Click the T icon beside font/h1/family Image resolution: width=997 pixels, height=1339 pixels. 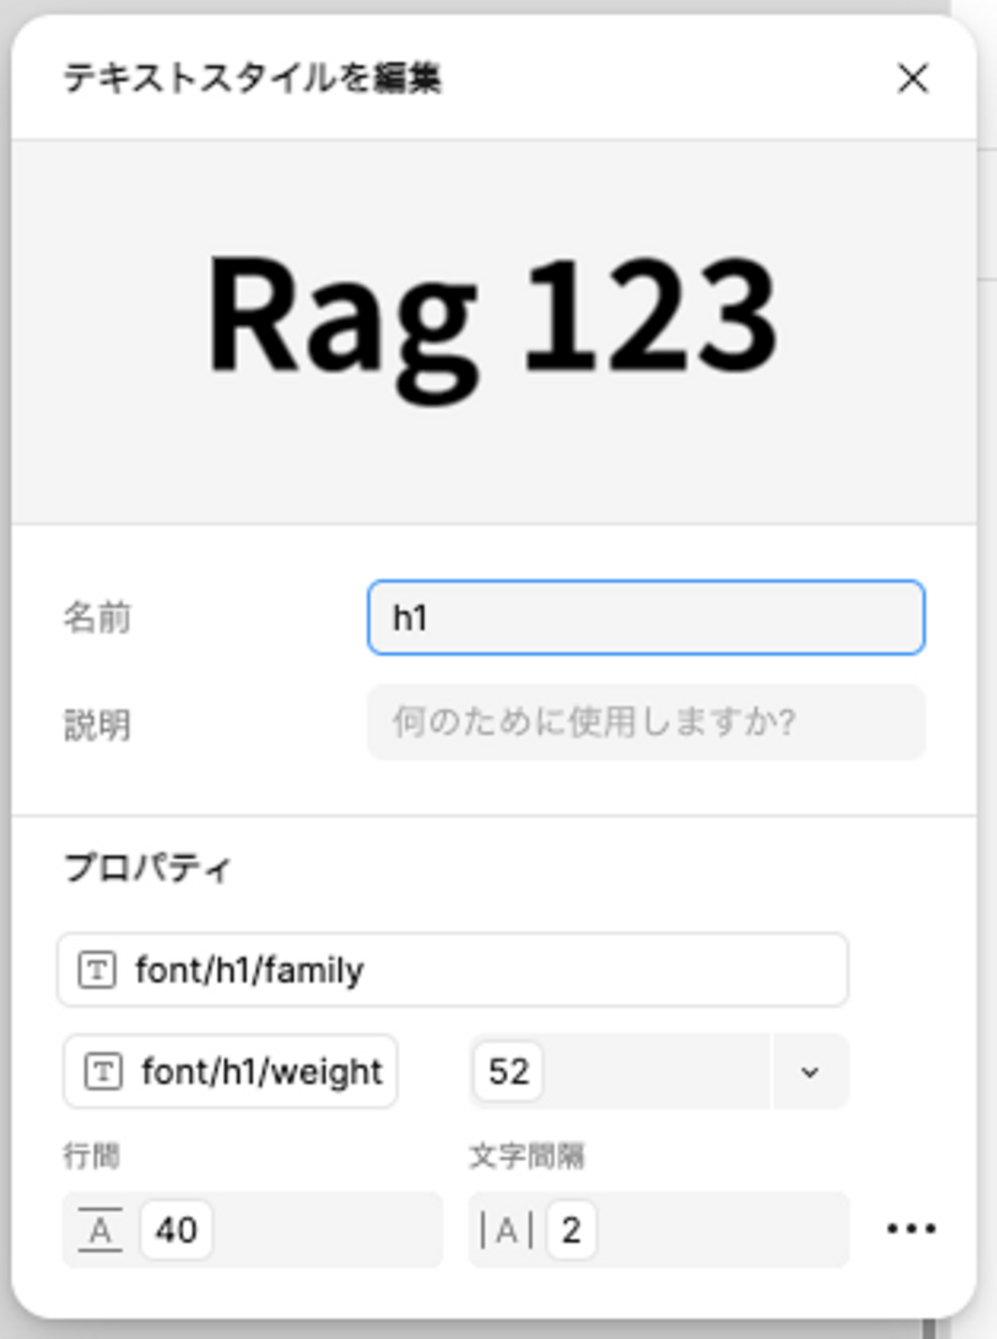point(96,969)
